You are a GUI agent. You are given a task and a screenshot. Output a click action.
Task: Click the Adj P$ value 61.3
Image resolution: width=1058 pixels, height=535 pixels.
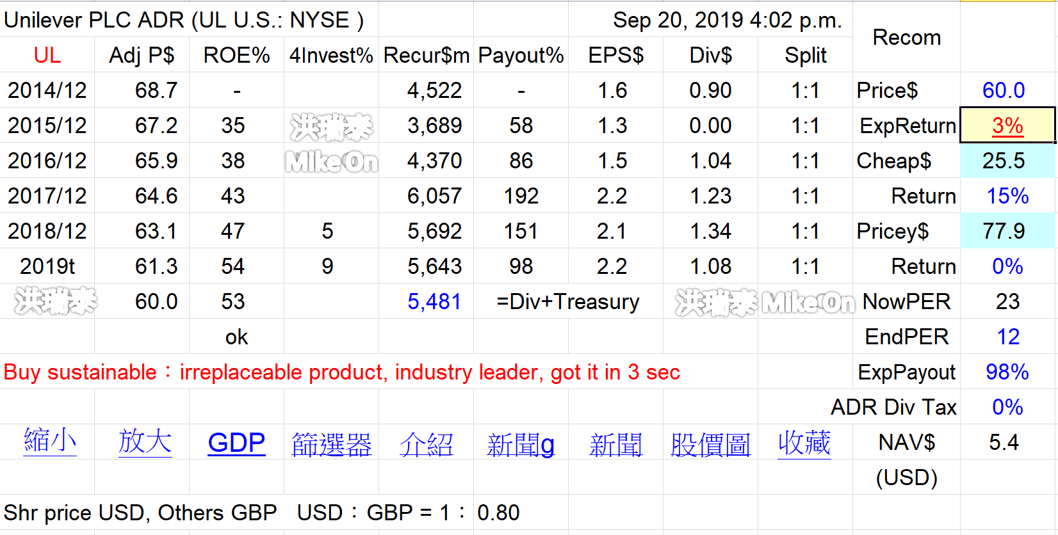(x=156, y=266)
